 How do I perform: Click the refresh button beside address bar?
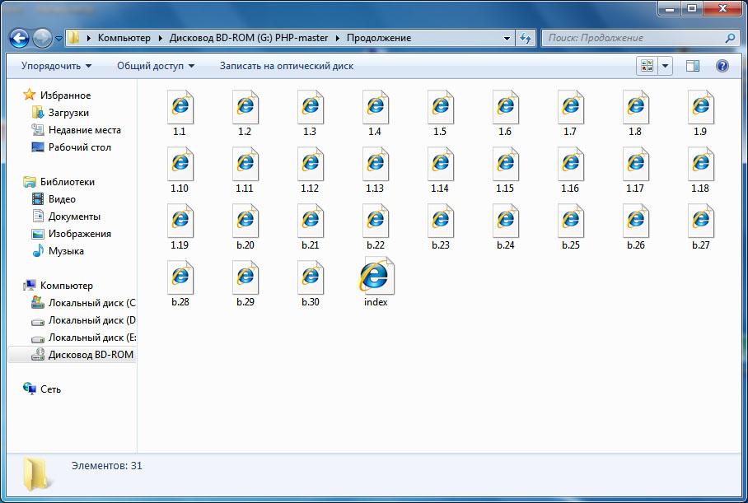tap(526, 38)
